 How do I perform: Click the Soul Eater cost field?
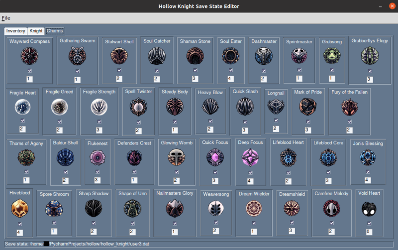[230, 79]
